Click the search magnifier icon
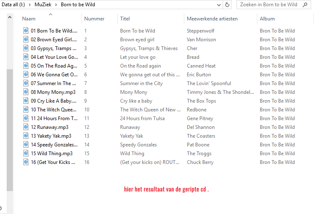This screenshot has width=314, height=214. pos(305,5)
